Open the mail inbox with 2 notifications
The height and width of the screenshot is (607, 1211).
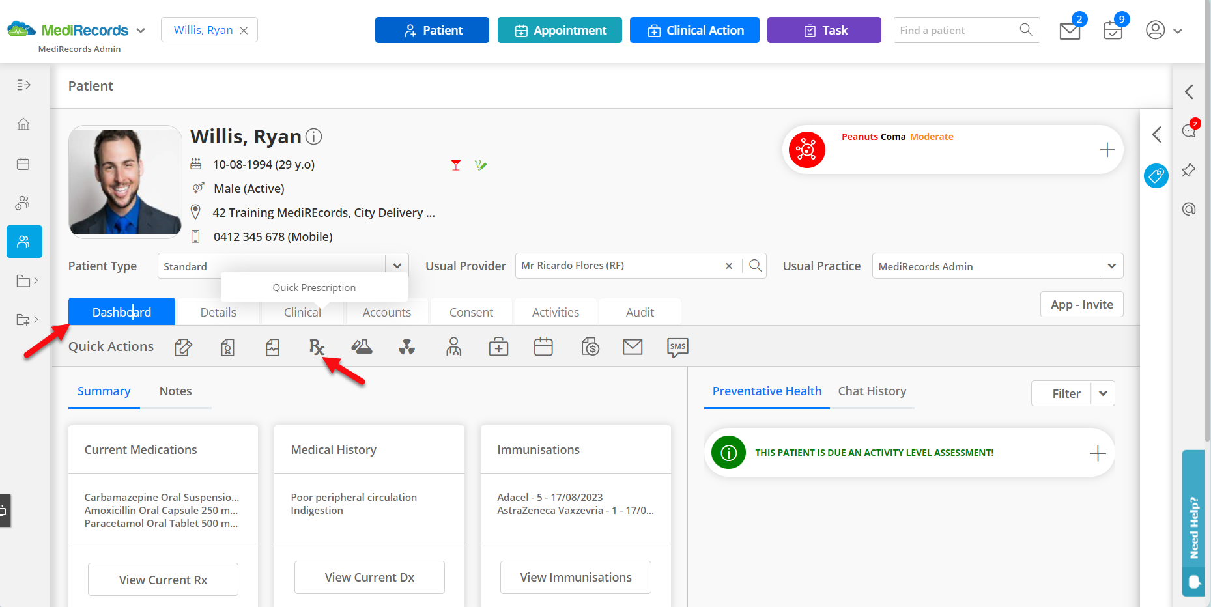[1070, 30]
